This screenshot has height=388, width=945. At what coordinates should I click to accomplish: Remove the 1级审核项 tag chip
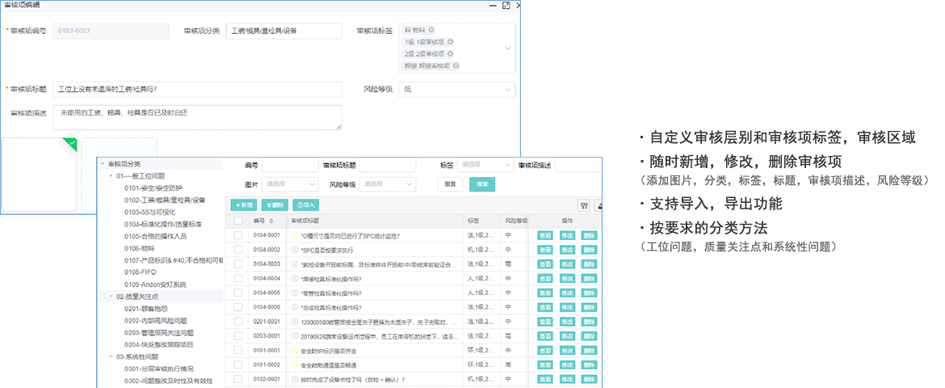[450, 42]
